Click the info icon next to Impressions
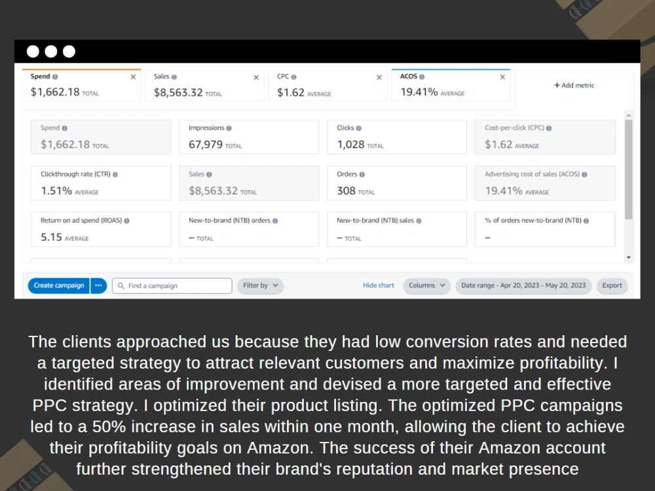The width and height of the screenshot is (655, 491). 229,128
